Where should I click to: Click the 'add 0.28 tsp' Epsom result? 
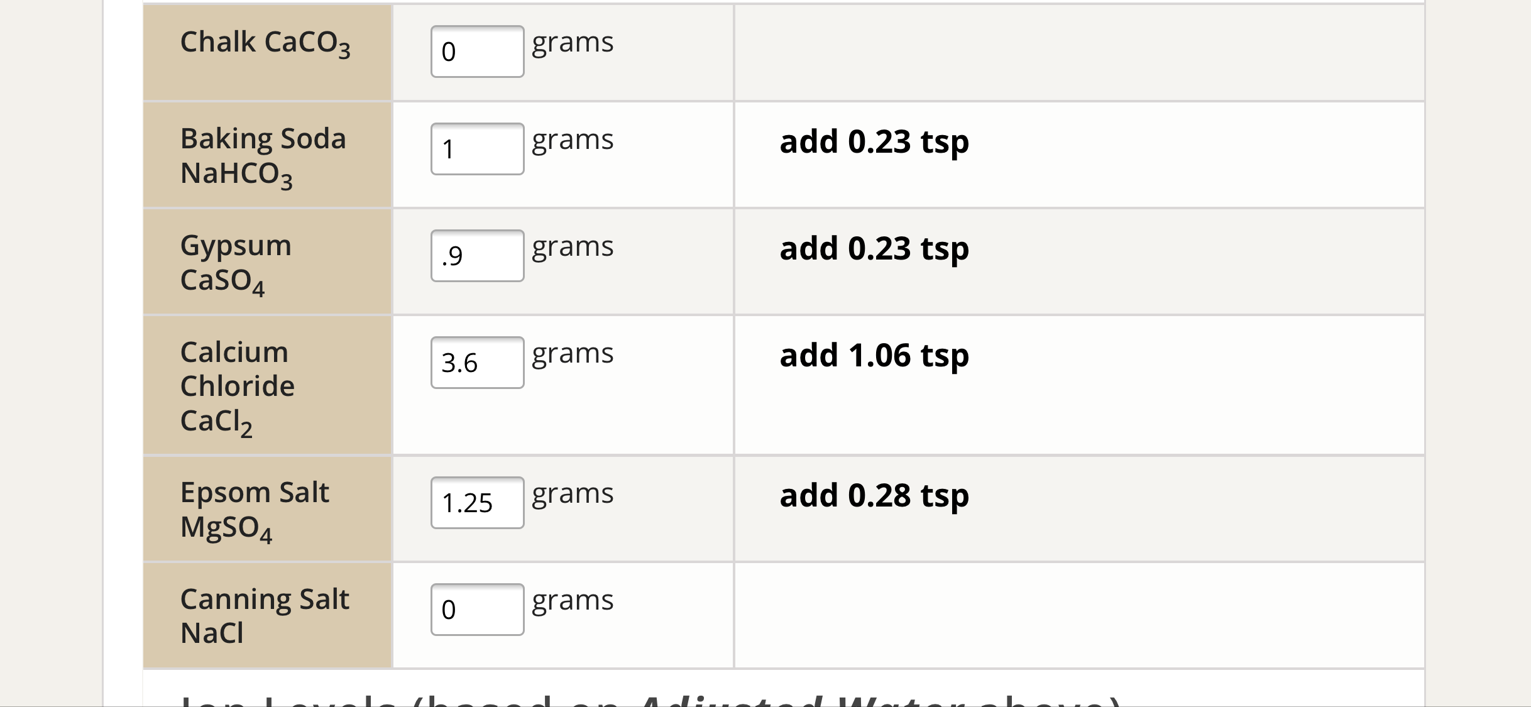[874, 496]
